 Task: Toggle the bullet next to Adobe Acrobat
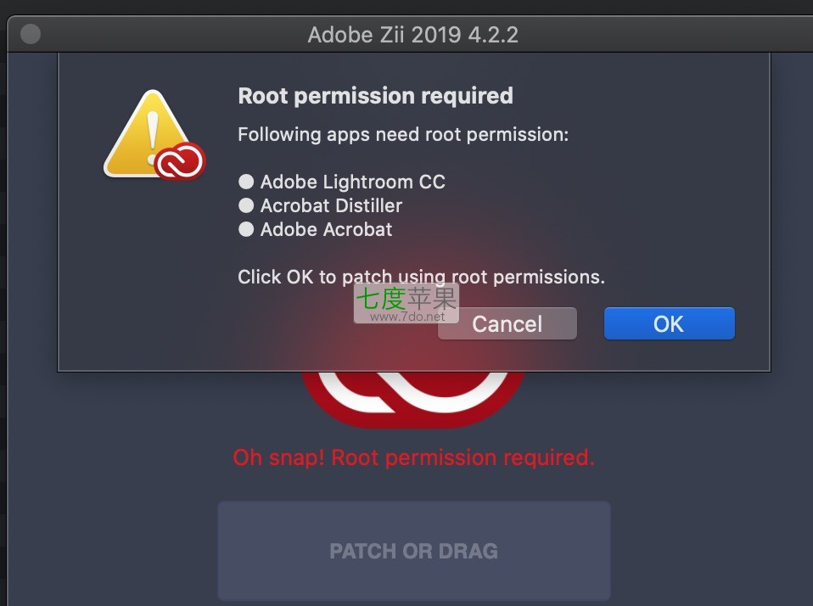tap(245, 229)
